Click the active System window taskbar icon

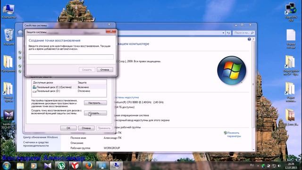click(116, 166)
